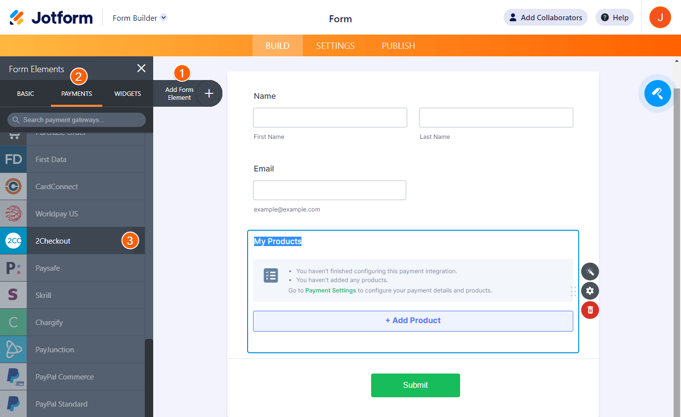
Task: Click the Chargify C icon
Action: (x=13, y=323)
